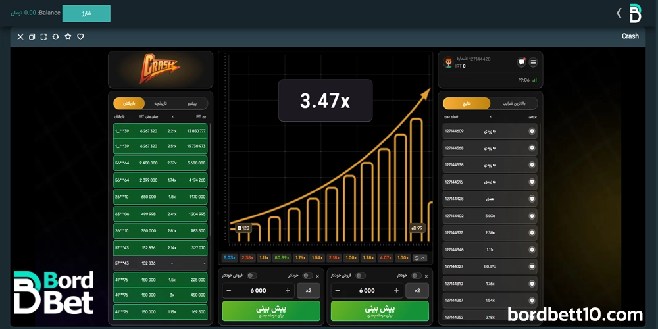Click the refresh game icon in toolbar
The height and width of the screenshot is (329, 658).
pos(55,37)
